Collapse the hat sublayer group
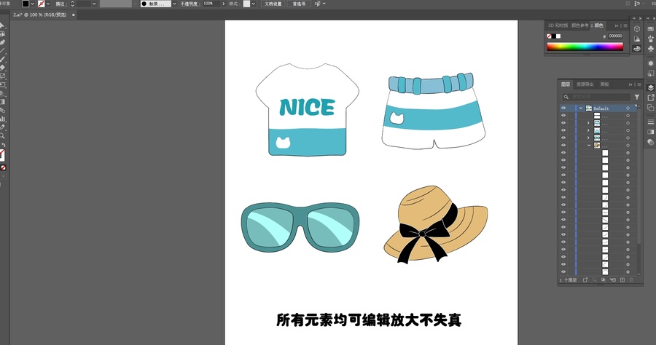This screenshot has width=656, height=345. tap(589, 146)
